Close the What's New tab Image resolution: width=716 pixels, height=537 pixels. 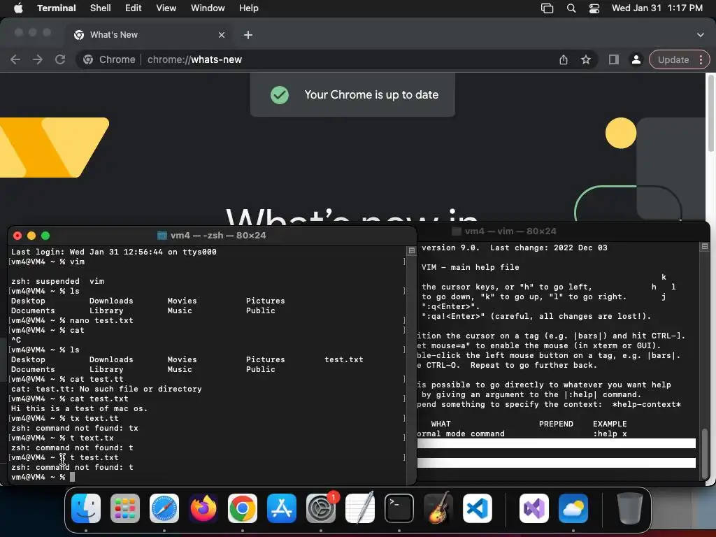pos(222,35)
